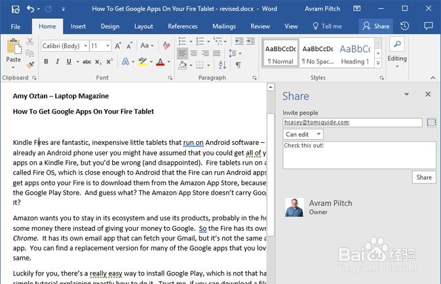Save the document from the Quick Access Toolbar
The width and height of the screenshot is (441, 284).
16,9
